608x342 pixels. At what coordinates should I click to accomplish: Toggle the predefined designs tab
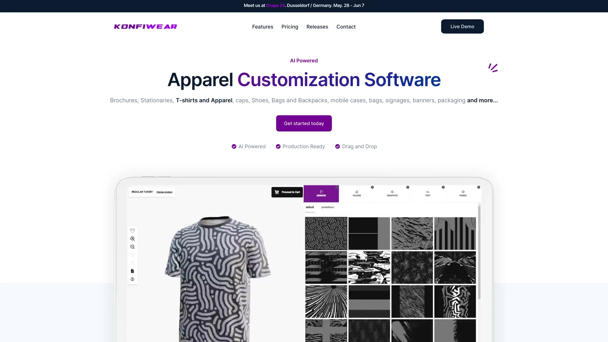[328, 207]
